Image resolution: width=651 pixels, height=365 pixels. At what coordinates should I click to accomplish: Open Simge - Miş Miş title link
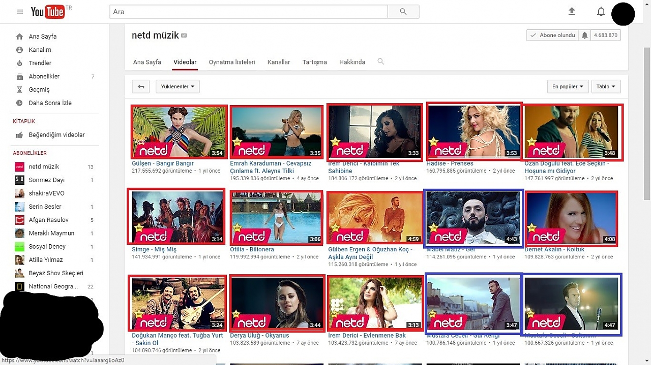click(154, 249)
